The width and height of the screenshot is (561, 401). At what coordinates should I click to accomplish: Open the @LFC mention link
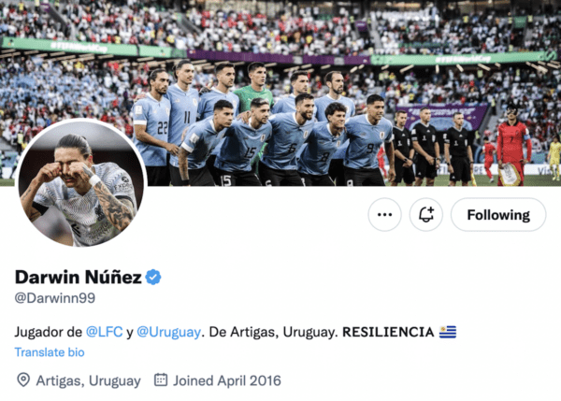(104, 332)
